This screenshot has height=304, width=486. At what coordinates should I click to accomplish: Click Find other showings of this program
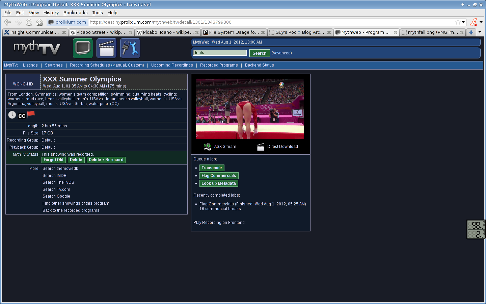76,203
